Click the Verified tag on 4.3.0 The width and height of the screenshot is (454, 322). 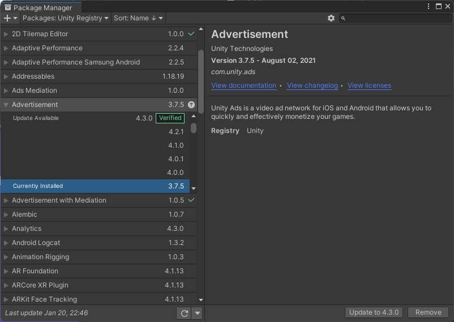click(x=170, y=118)
